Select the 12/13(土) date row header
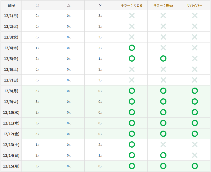Viewport: 211px width, 172px height. (x=11, y=145)
